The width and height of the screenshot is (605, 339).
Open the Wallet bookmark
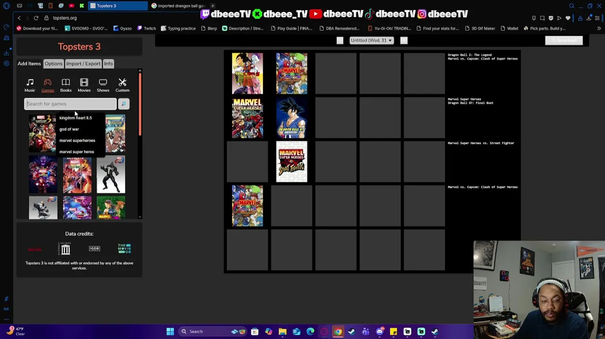coord(509,28)
